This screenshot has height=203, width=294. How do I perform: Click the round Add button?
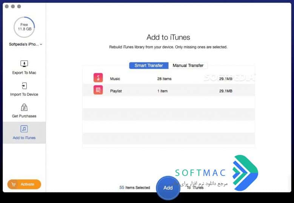coord(168,188)
